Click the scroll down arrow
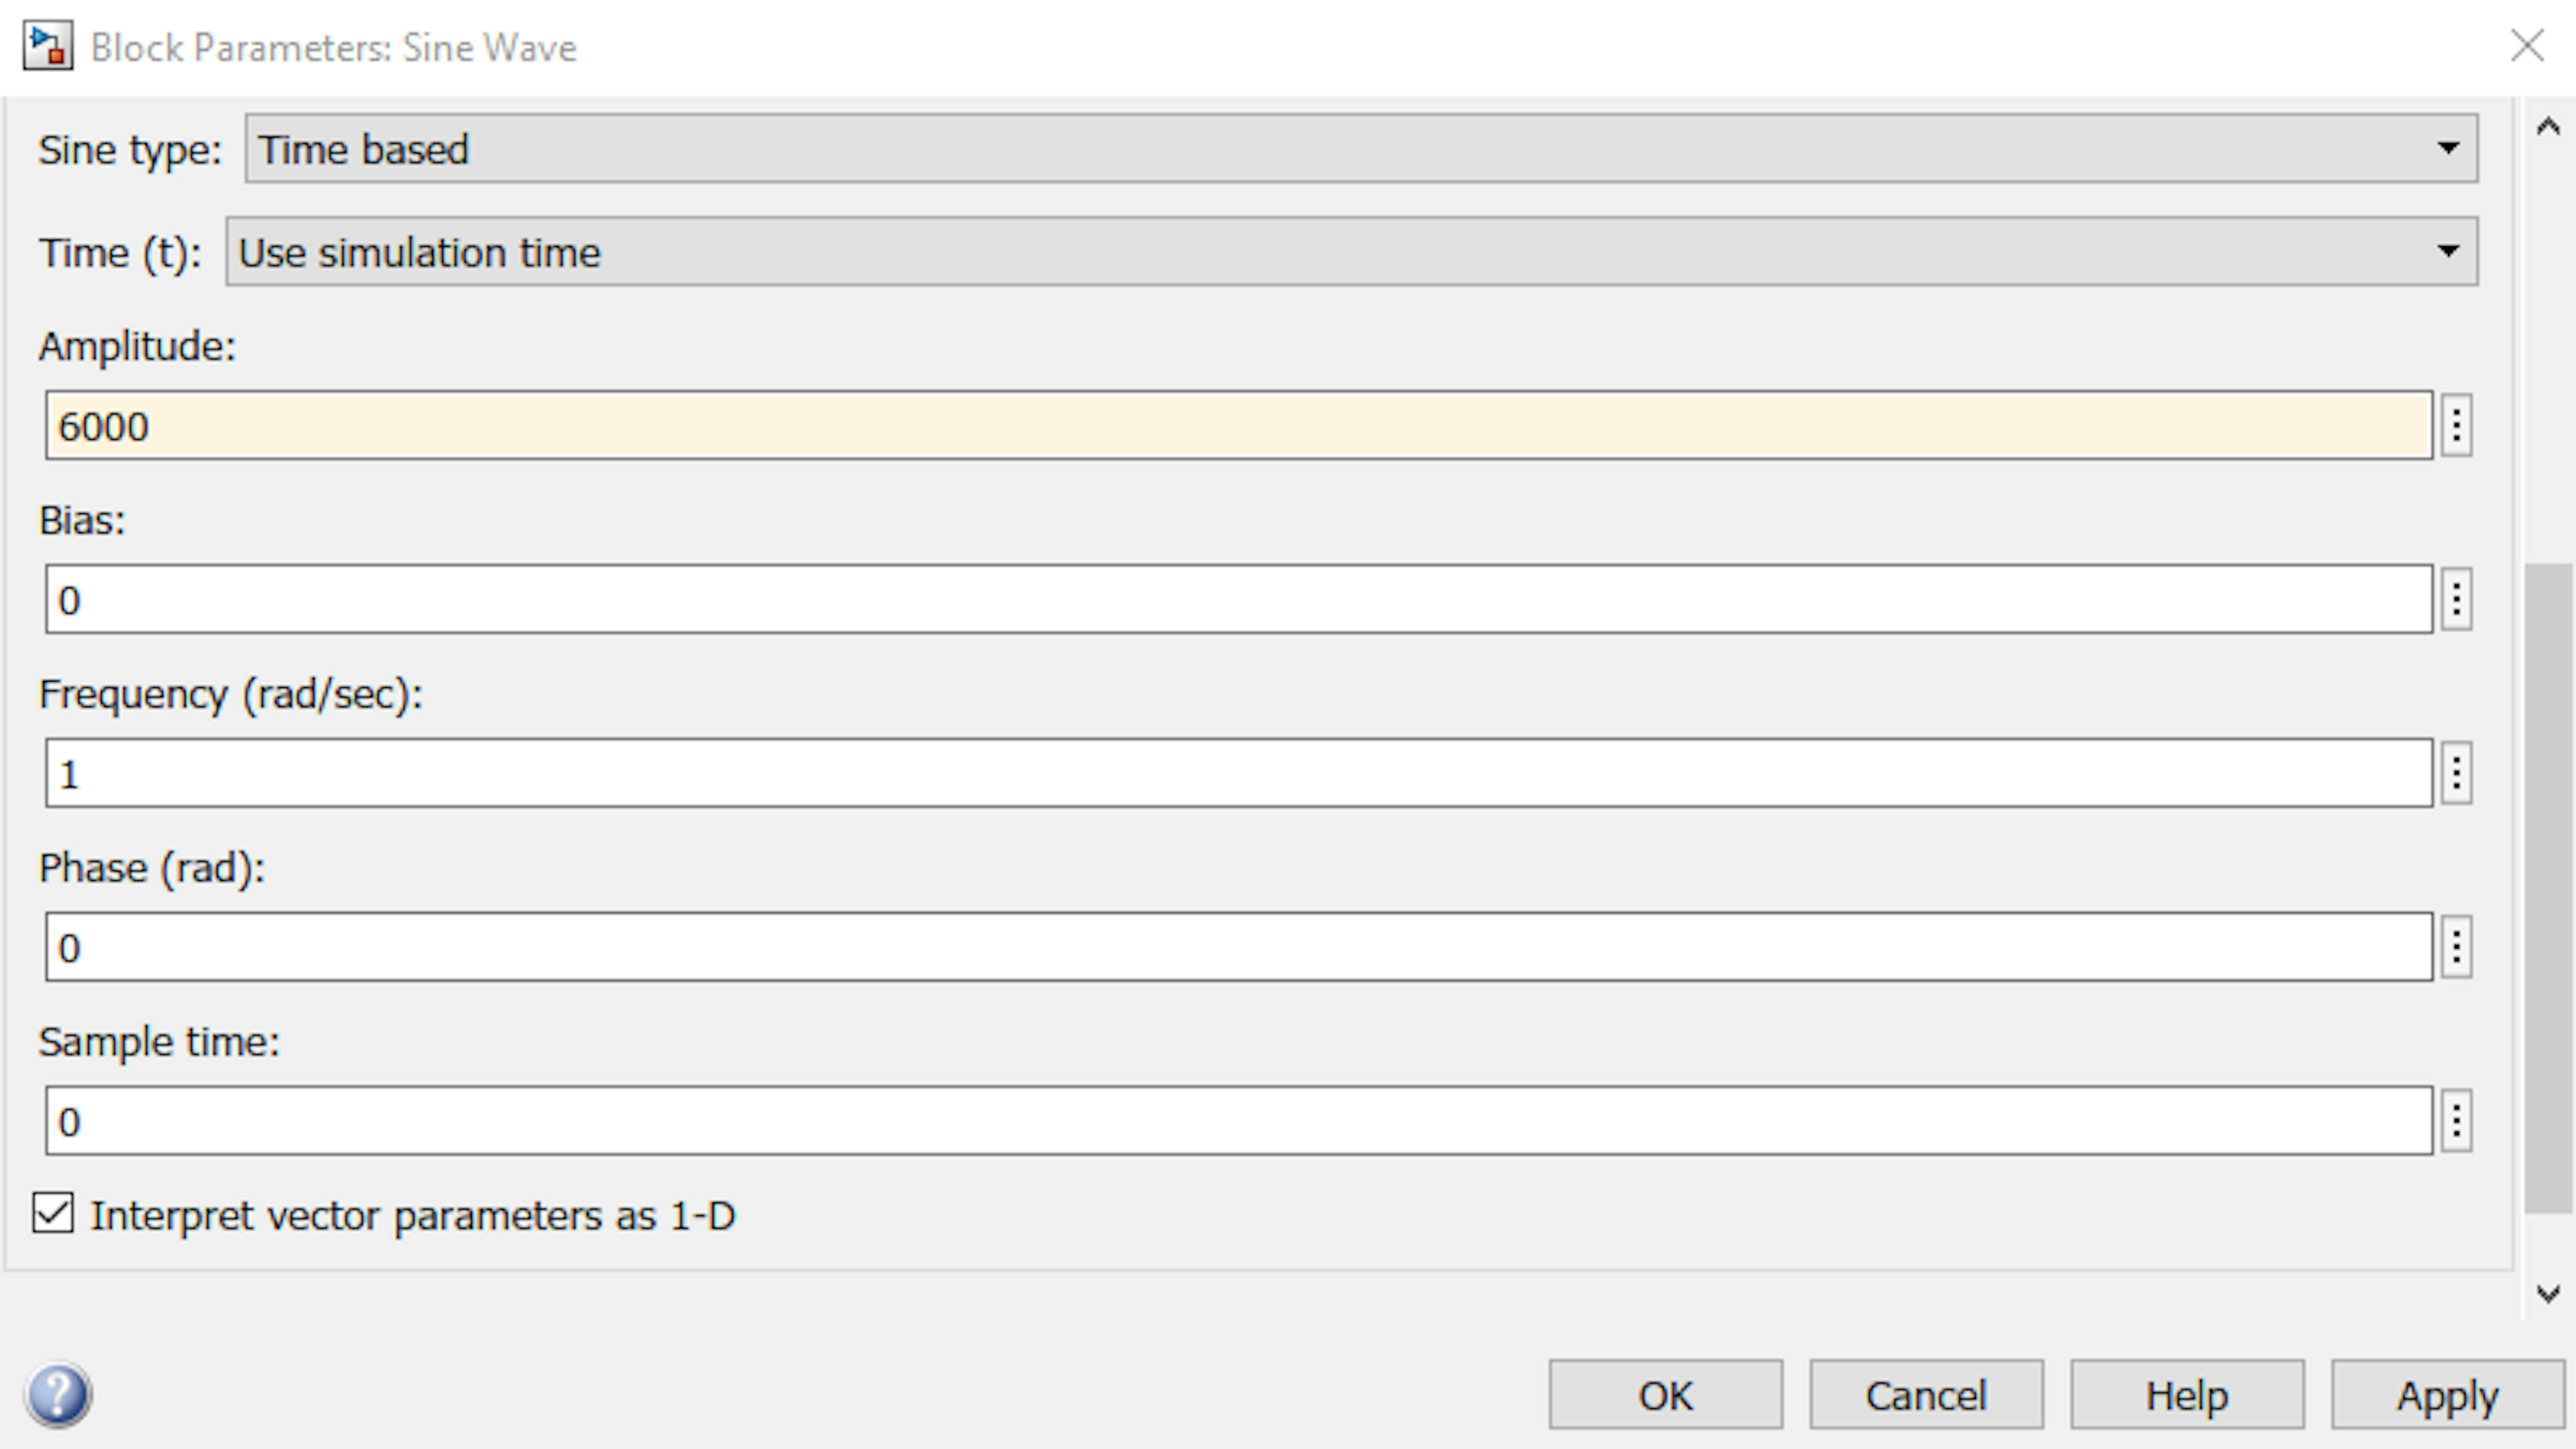Screen dimensions: 2576x1449 (2548, 1294)
